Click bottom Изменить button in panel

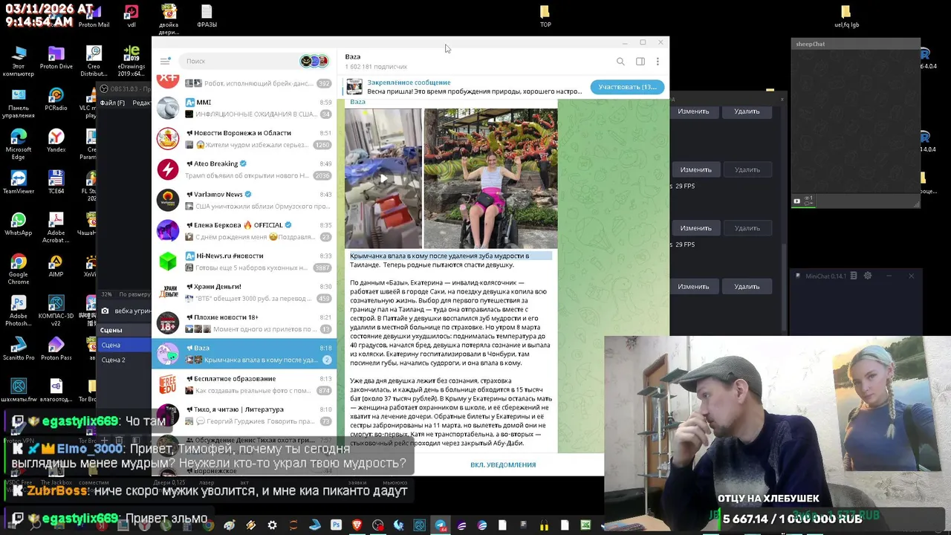pos(694,287)
